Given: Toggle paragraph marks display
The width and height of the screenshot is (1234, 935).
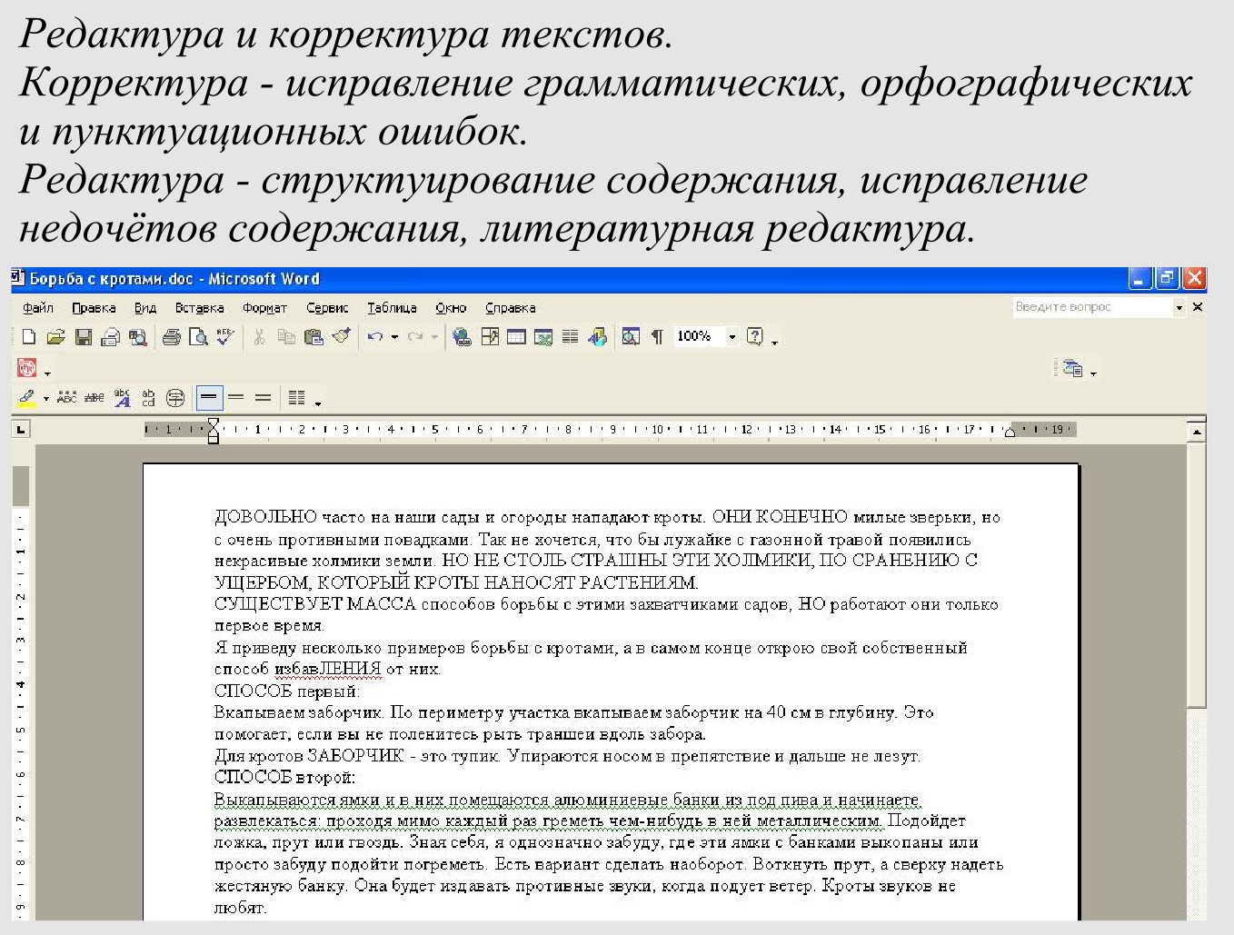Looking at the screenshot, I should coord(656,336).
